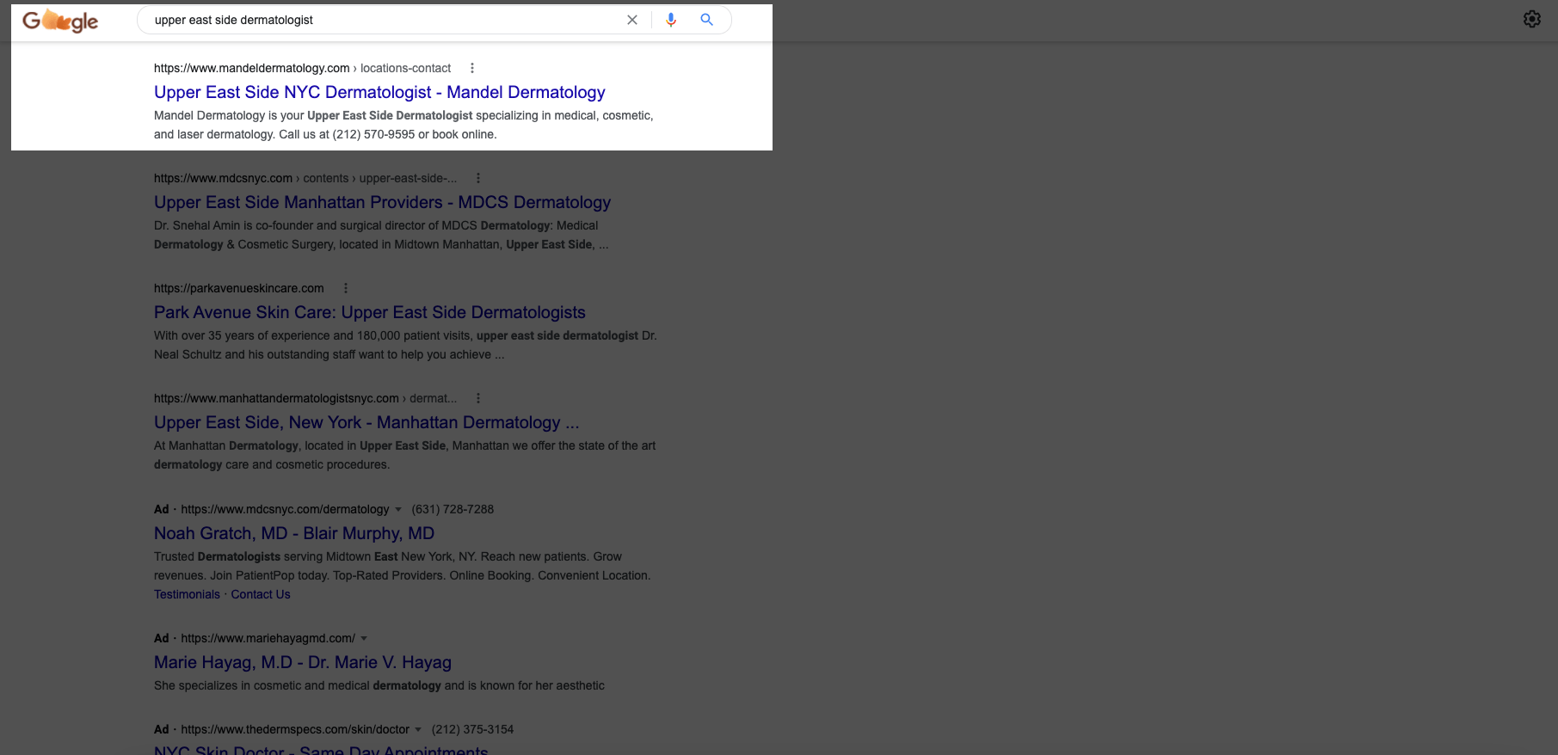
Task: Start voice search with the microphone
Action: click(x=671, y=20)
